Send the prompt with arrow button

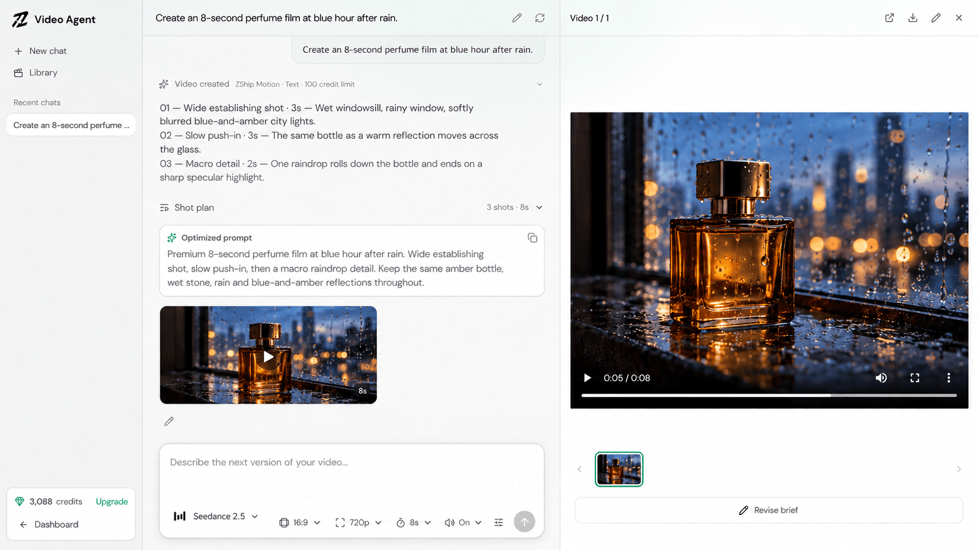pyautogui.click(x=524, y=522)
